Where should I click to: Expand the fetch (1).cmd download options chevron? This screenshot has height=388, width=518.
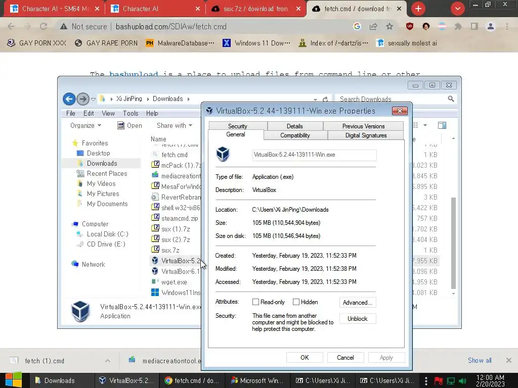(108, 361)
